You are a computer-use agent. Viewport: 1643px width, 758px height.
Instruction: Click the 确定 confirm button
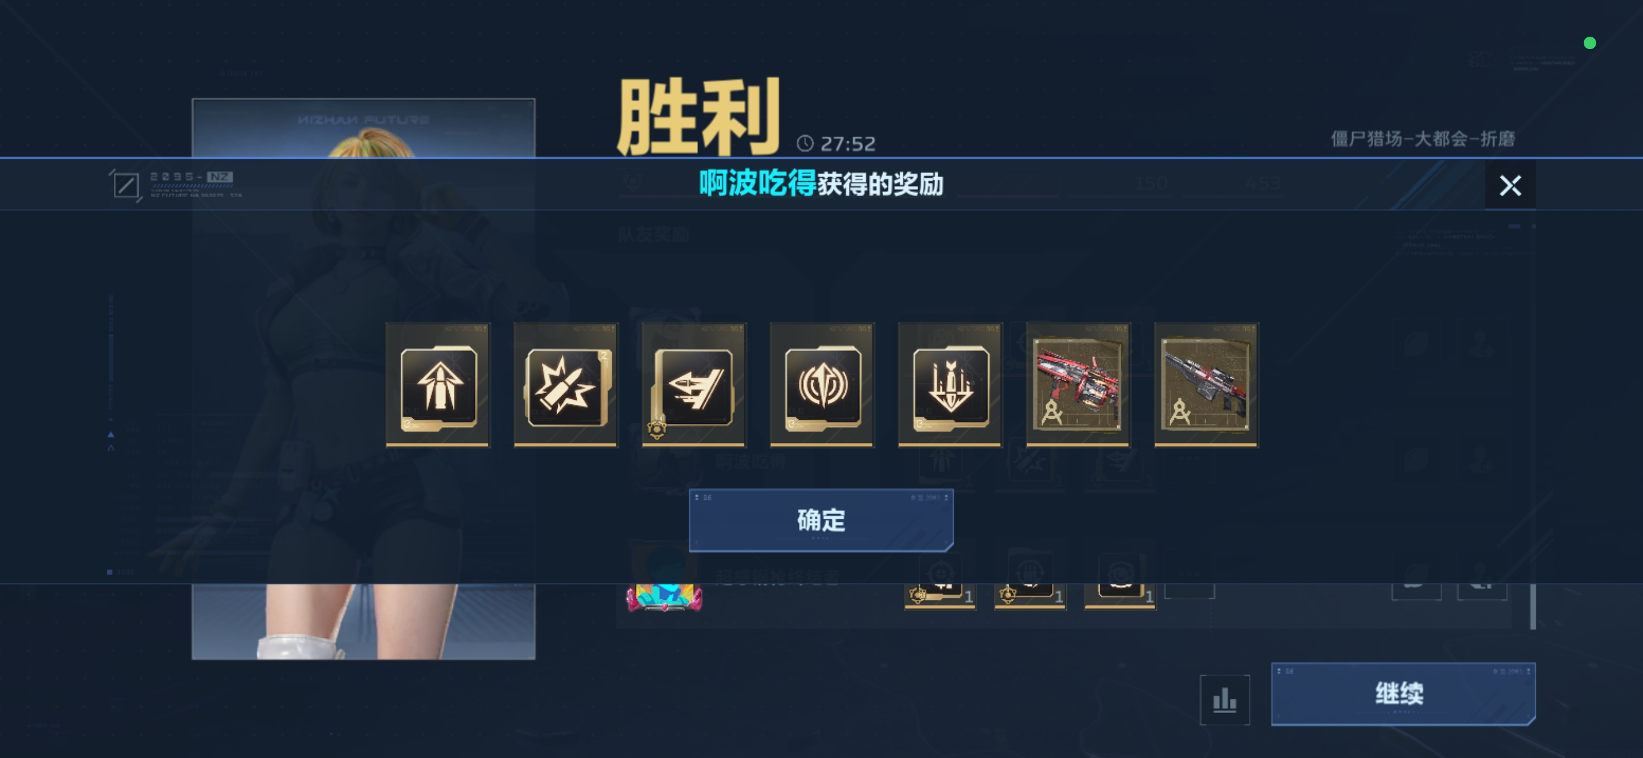click(x=821, y=520)
